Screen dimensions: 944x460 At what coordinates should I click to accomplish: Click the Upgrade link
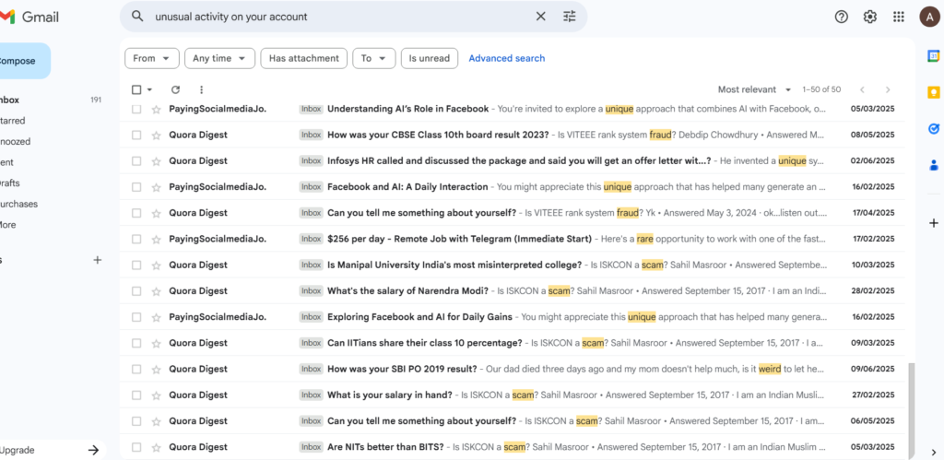pyautogui.click(x=17, y=450)
